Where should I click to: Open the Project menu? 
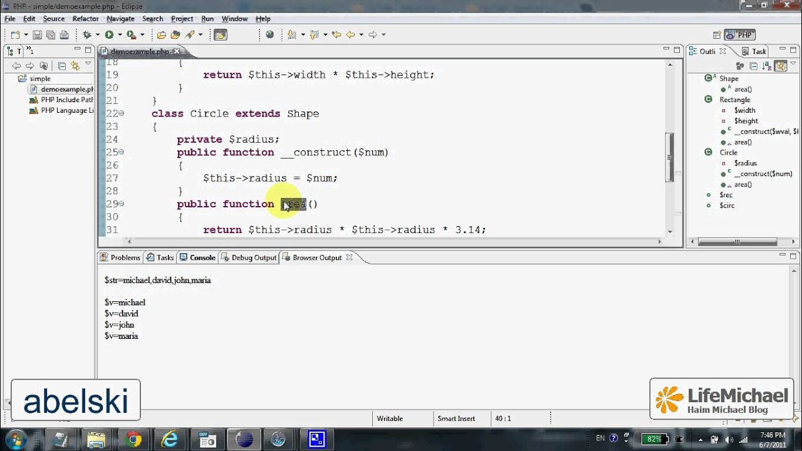tap(182, 19)
